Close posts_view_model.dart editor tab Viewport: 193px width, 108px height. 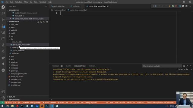click(108, 6)
